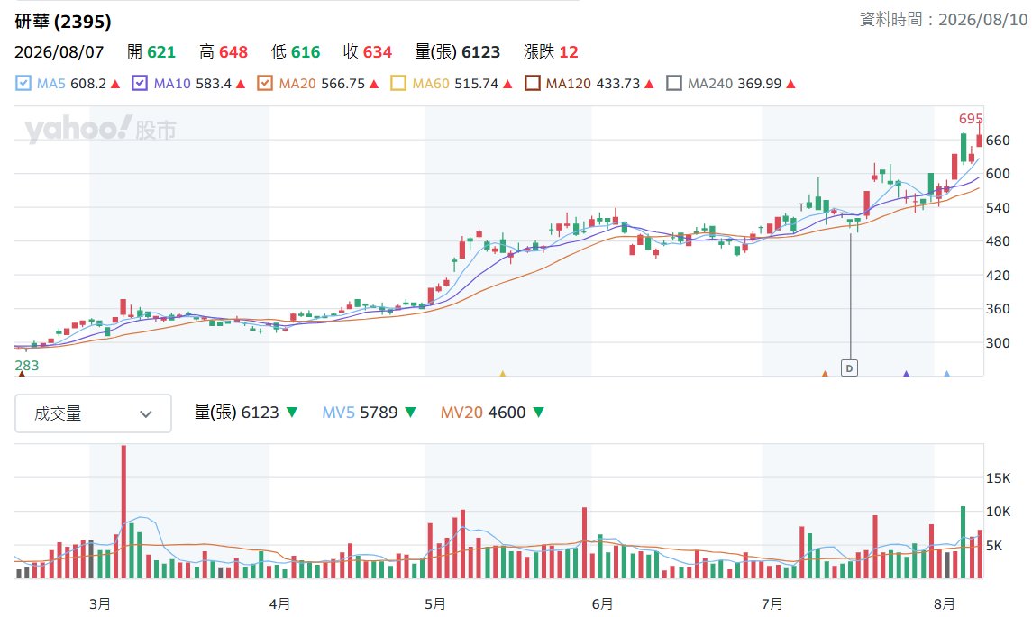
Task: Click the date 2026/08/07
Action: (59, 52)
